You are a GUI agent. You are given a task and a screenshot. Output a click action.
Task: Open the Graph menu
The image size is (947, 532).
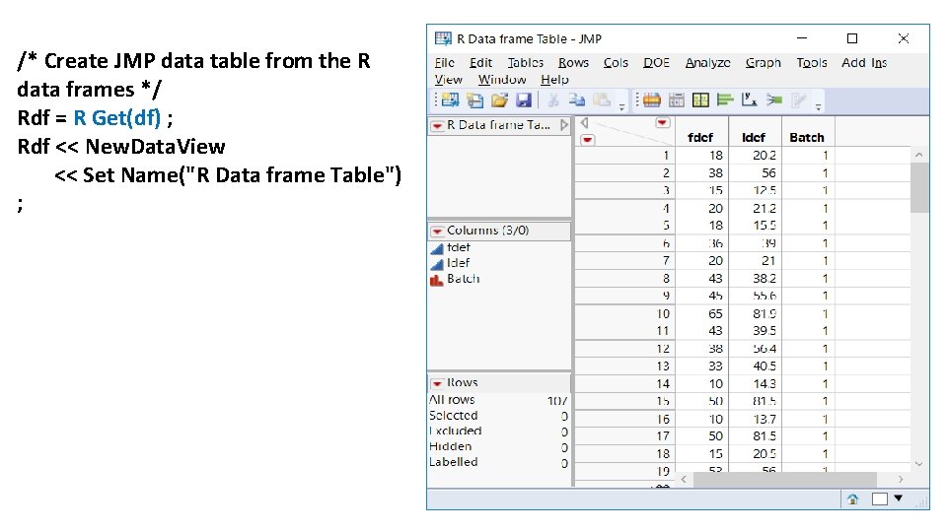click(x=763, y=63)
